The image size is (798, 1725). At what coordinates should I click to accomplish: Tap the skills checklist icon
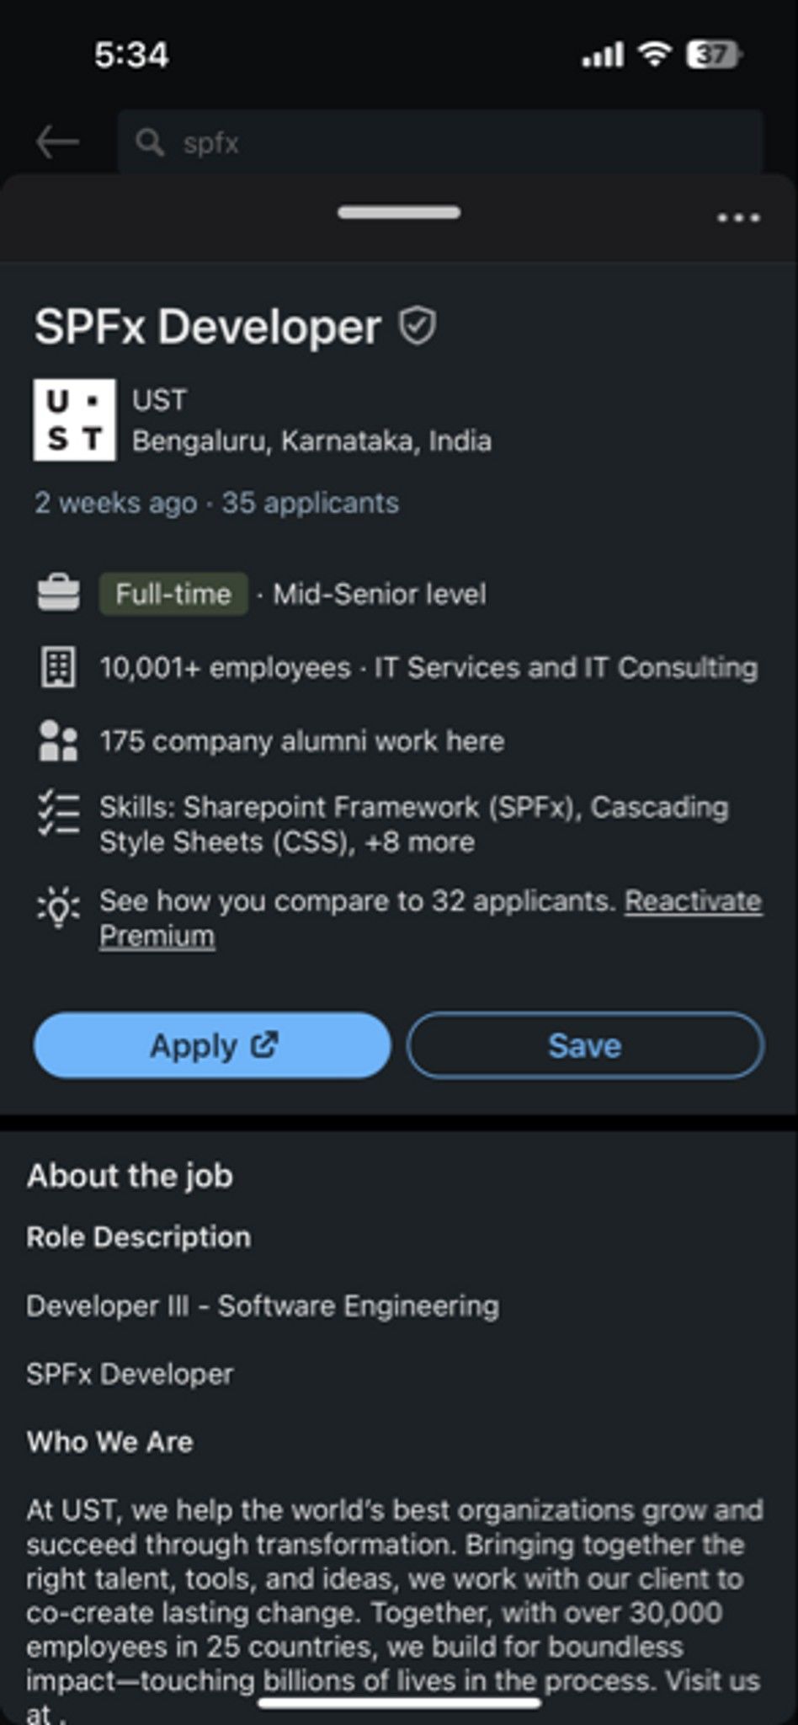pyautogui.click(x=59, y=814)
